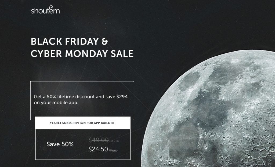Open the Yearly Subscription for App Builder header

tap(83, 123)
